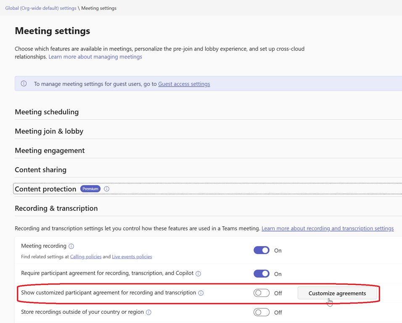
Task: Disable Require participant agreement toggle
Action: click(261, 274)
